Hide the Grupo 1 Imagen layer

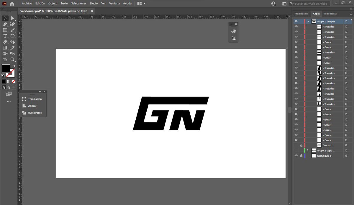coord(296,22)
